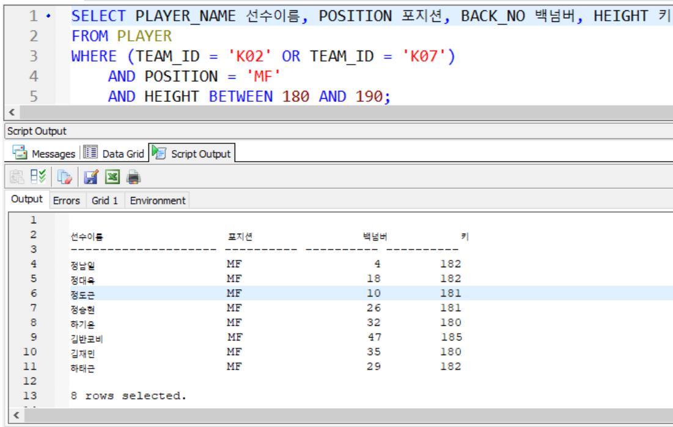
Task: Click TEAM_ID before 'K02' on line 3
Action: pos(168,56)
